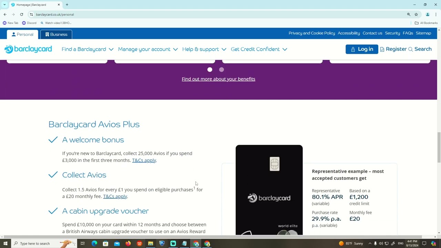The width and height of the screenshot is (441, 248).
Task: Open the Contact us link
Action: click(372, 33)
